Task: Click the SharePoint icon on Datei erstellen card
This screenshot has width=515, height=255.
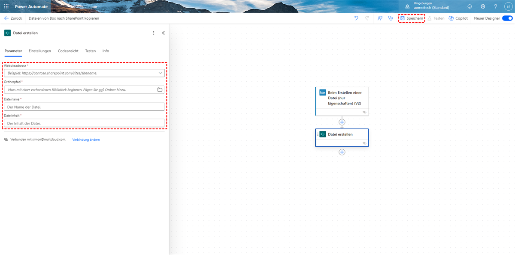Action: pyautogui.click(x=323, y=134)
